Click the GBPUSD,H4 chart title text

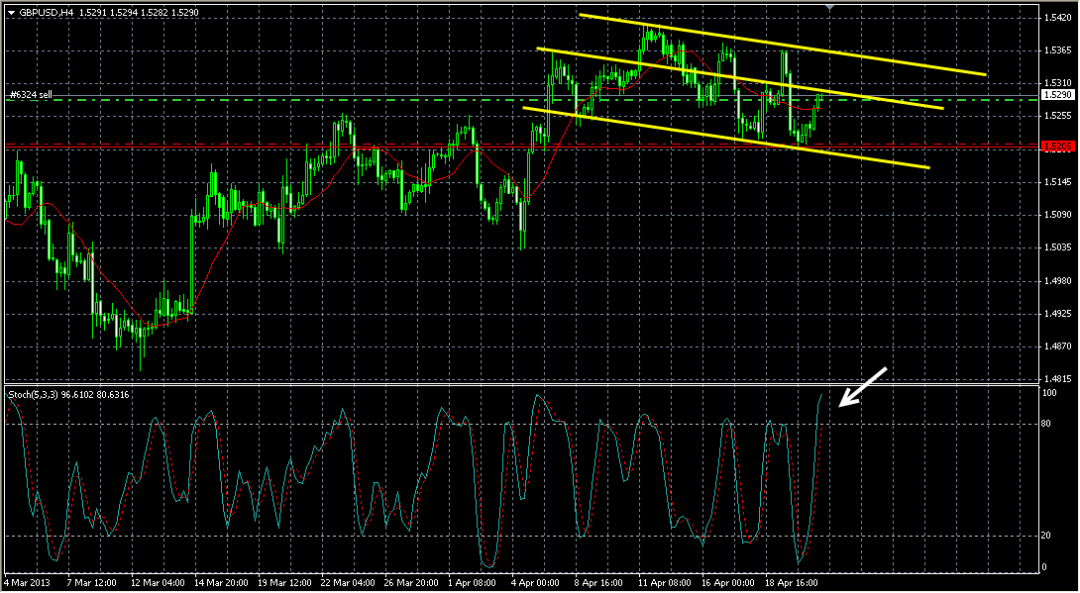point(47,12)
